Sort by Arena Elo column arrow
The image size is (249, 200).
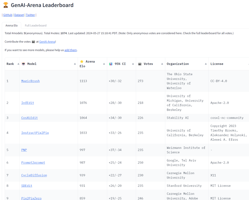(x=104, y=64)
